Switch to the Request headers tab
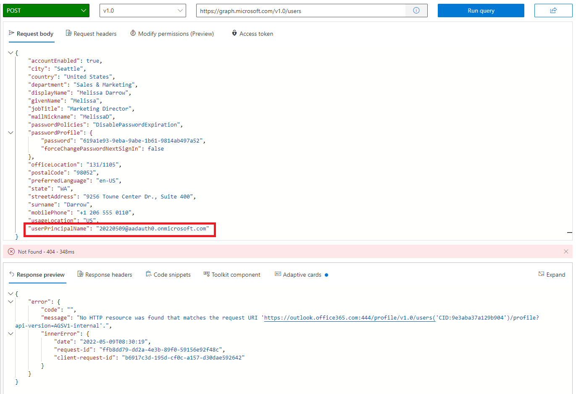The width and height of the screenshot is (576, 394). [91, 34]
